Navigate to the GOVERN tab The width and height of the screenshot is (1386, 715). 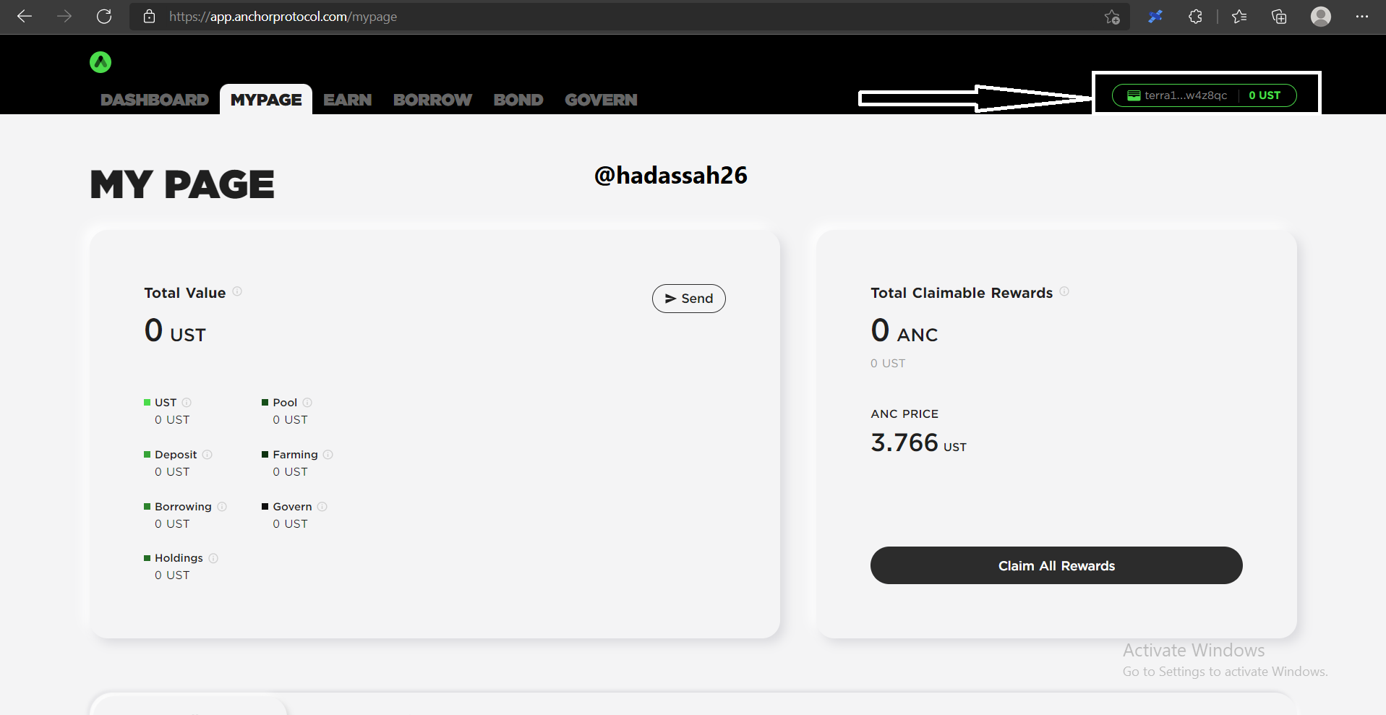tap(601, 100)
